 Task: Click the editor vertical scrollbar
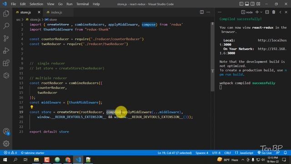(x=212, y=56)
